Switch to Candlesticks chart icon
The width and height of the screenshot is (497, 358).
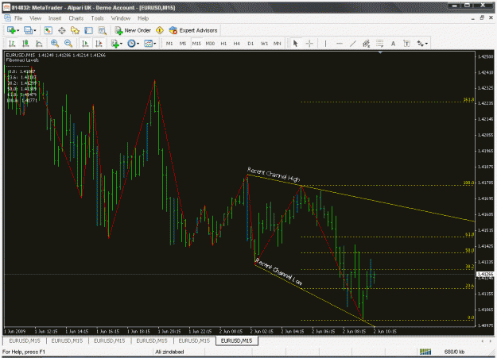(x=25, y=44)
